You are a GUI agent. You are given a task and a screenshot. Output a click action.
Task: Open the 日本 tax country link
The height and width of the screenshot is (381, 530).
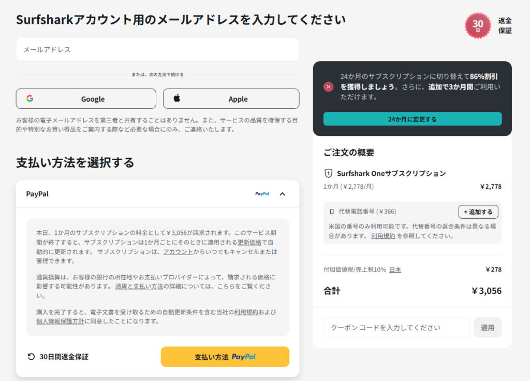(395, 270)
